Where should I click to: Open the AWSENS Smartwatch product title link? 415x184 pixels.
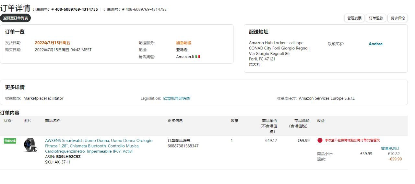pyautogui.click(x=99, y=146)
